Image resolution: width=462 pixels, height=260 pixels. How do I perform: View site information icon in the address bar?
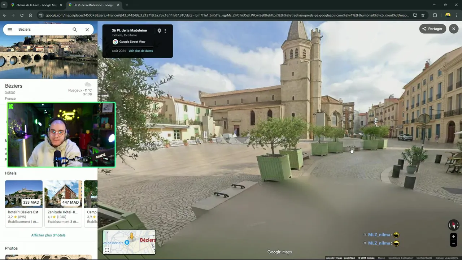(41, 15)
